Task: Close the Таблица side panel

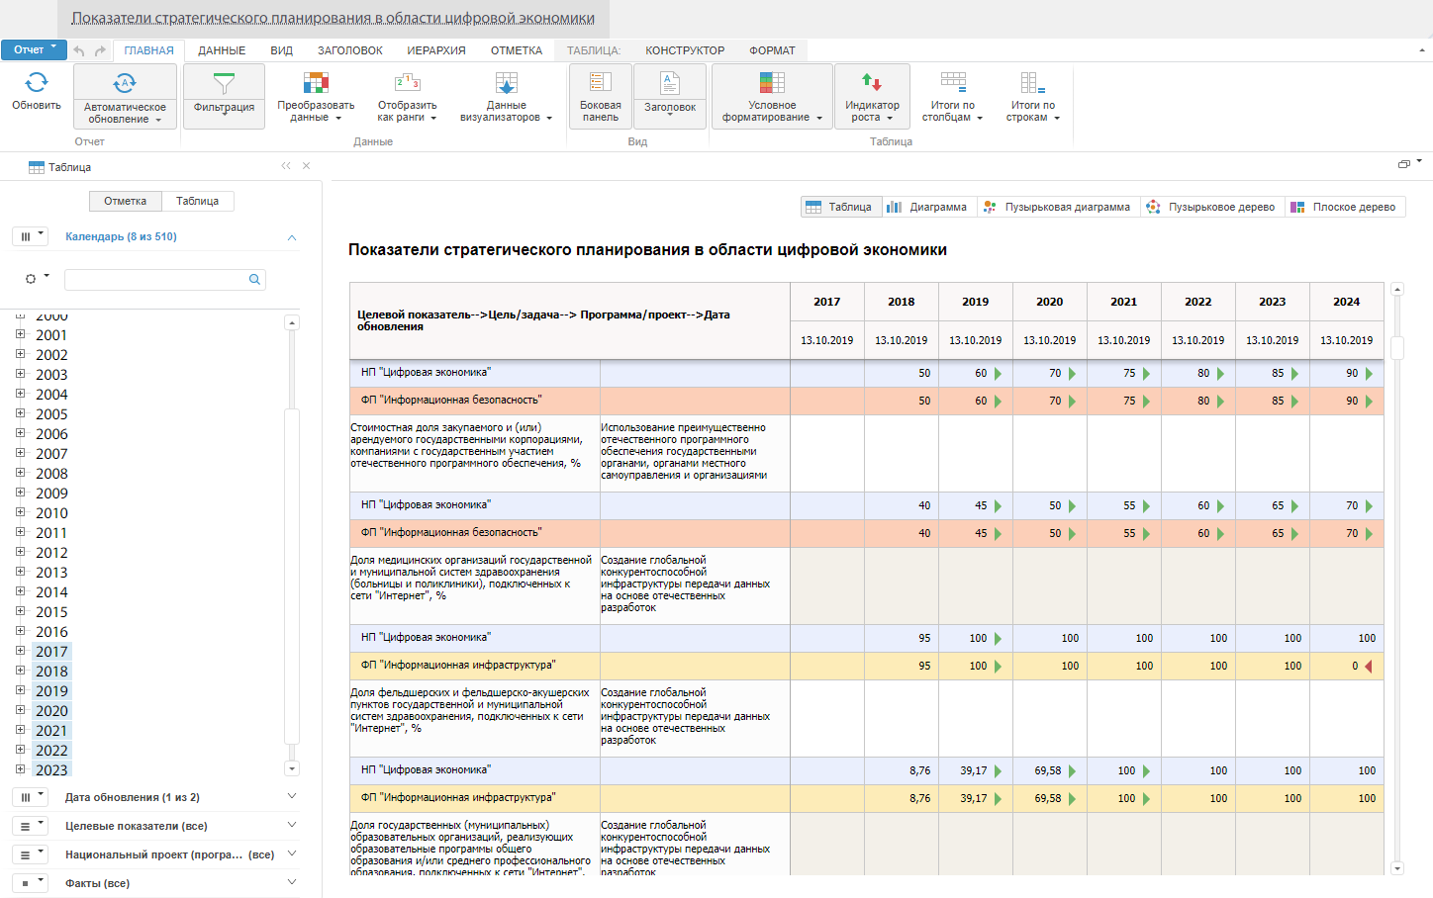Action: [x=306, y=166]
